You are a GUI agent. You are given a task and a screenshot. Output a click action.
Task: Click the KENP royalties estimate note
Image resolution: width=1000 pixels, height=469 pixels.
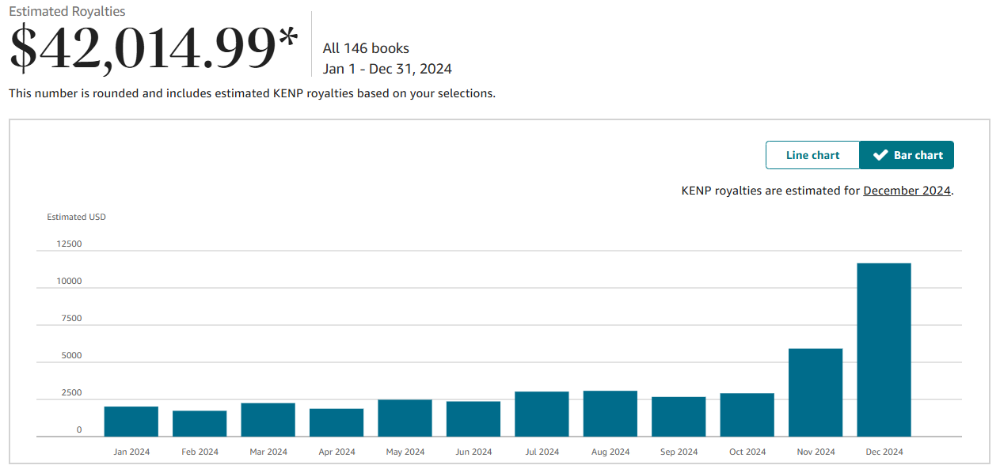coord(816,191)
